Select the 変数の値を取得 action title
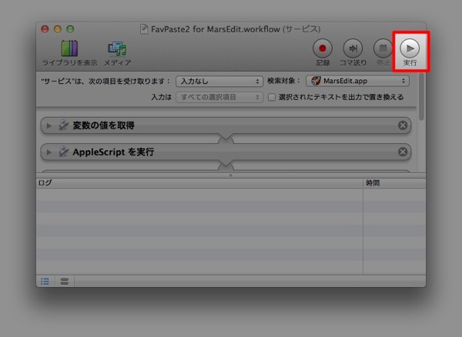This screenshot has height=337, width=462. [x=103, y=125]
